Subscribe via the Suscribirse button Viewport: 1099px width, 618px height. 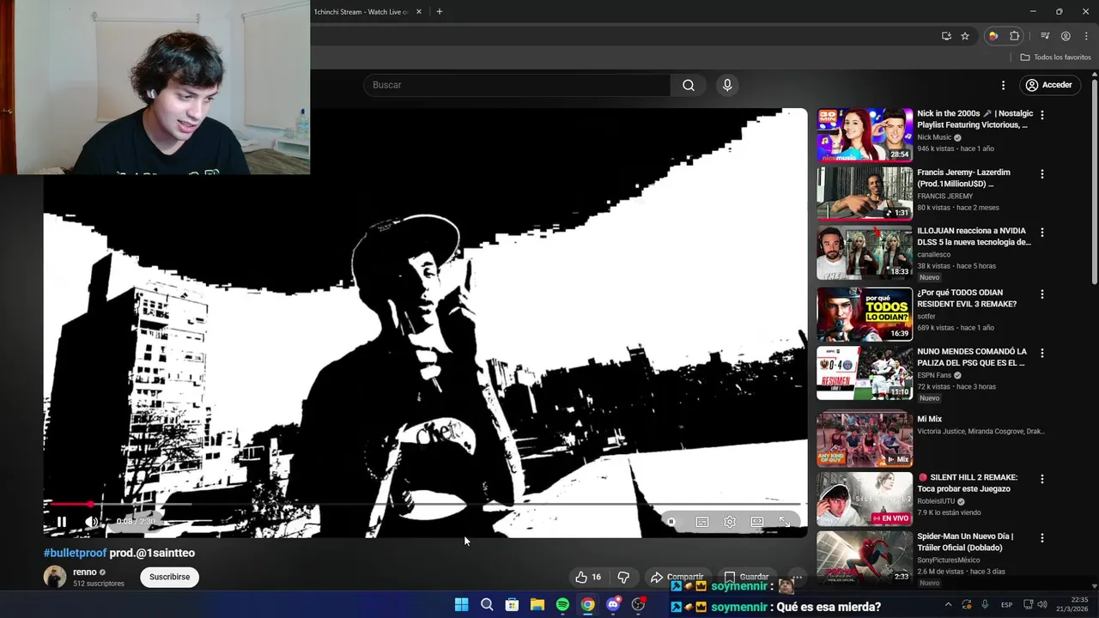click(169, 577)
